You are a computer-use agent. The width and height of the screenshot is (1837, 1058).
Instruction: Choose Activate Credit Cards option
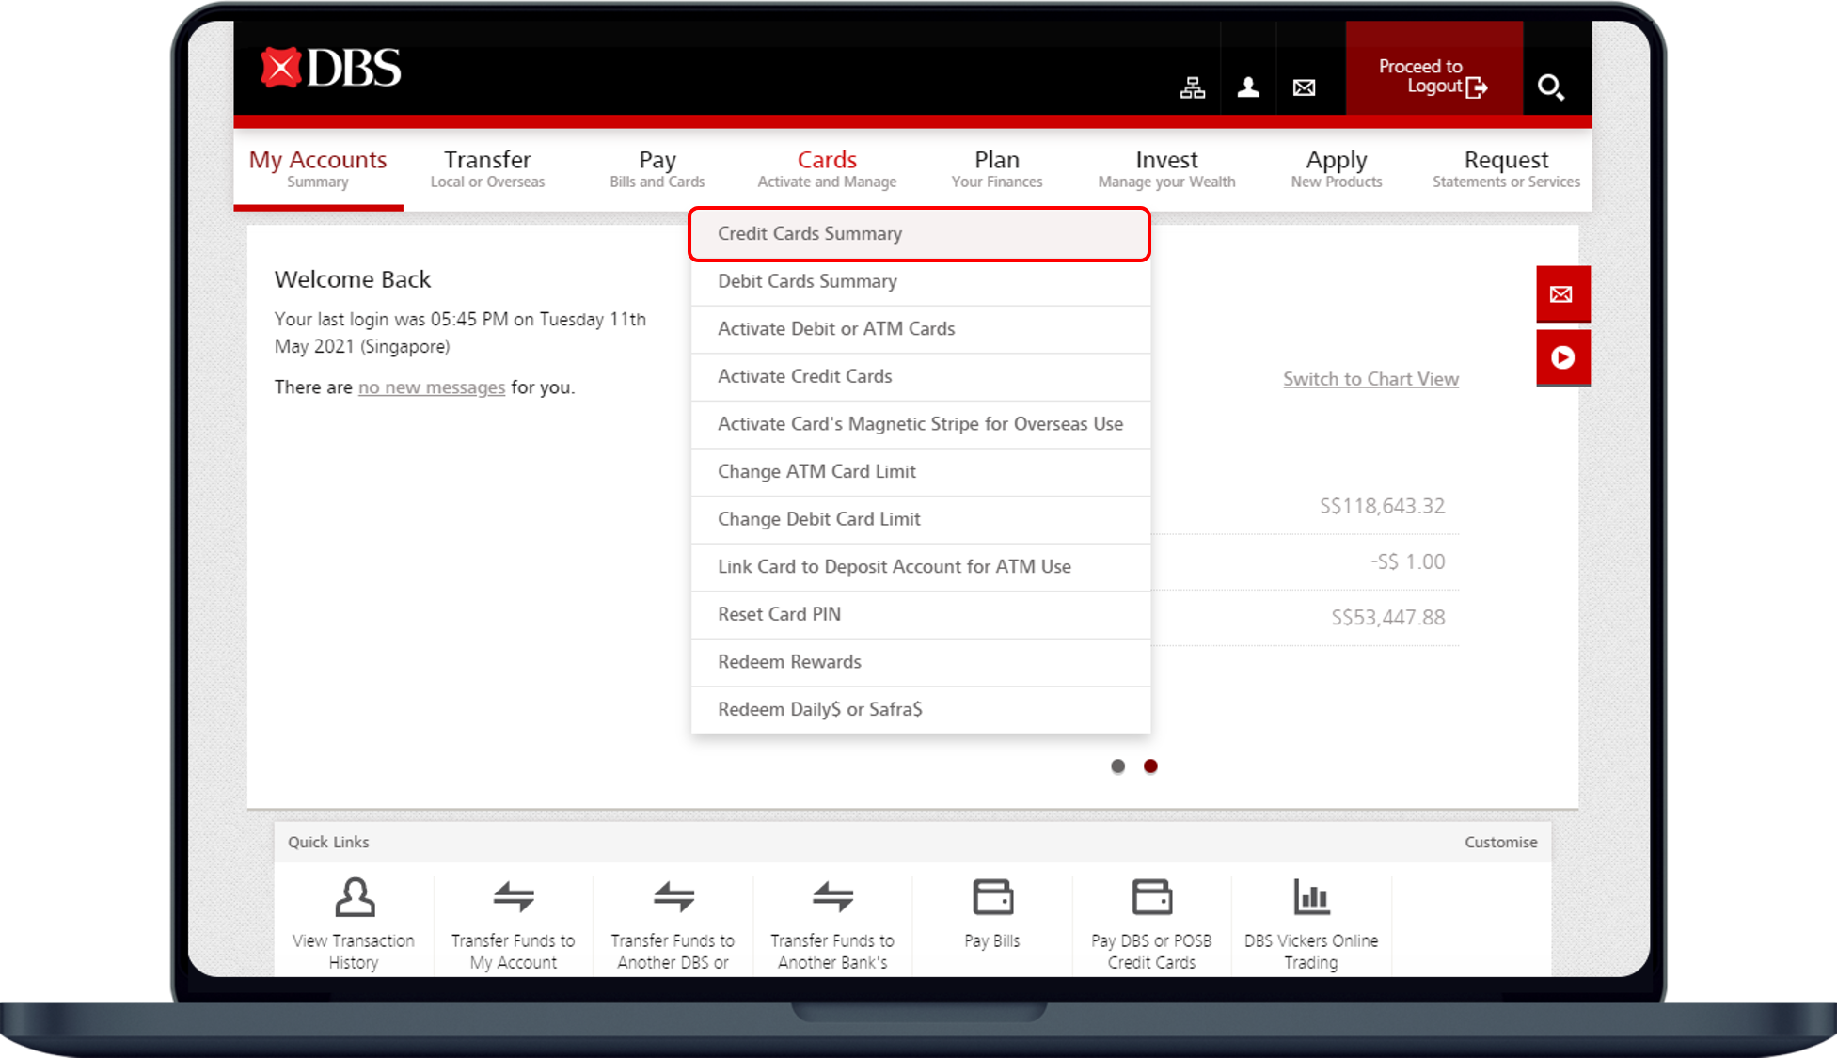(x=920, y=377)
